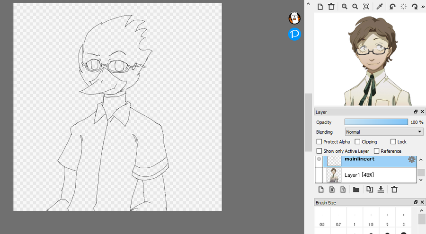Toggle visibility of Layer1 layer
Viewport: 426px width, 234px height.
coord(319,175)
